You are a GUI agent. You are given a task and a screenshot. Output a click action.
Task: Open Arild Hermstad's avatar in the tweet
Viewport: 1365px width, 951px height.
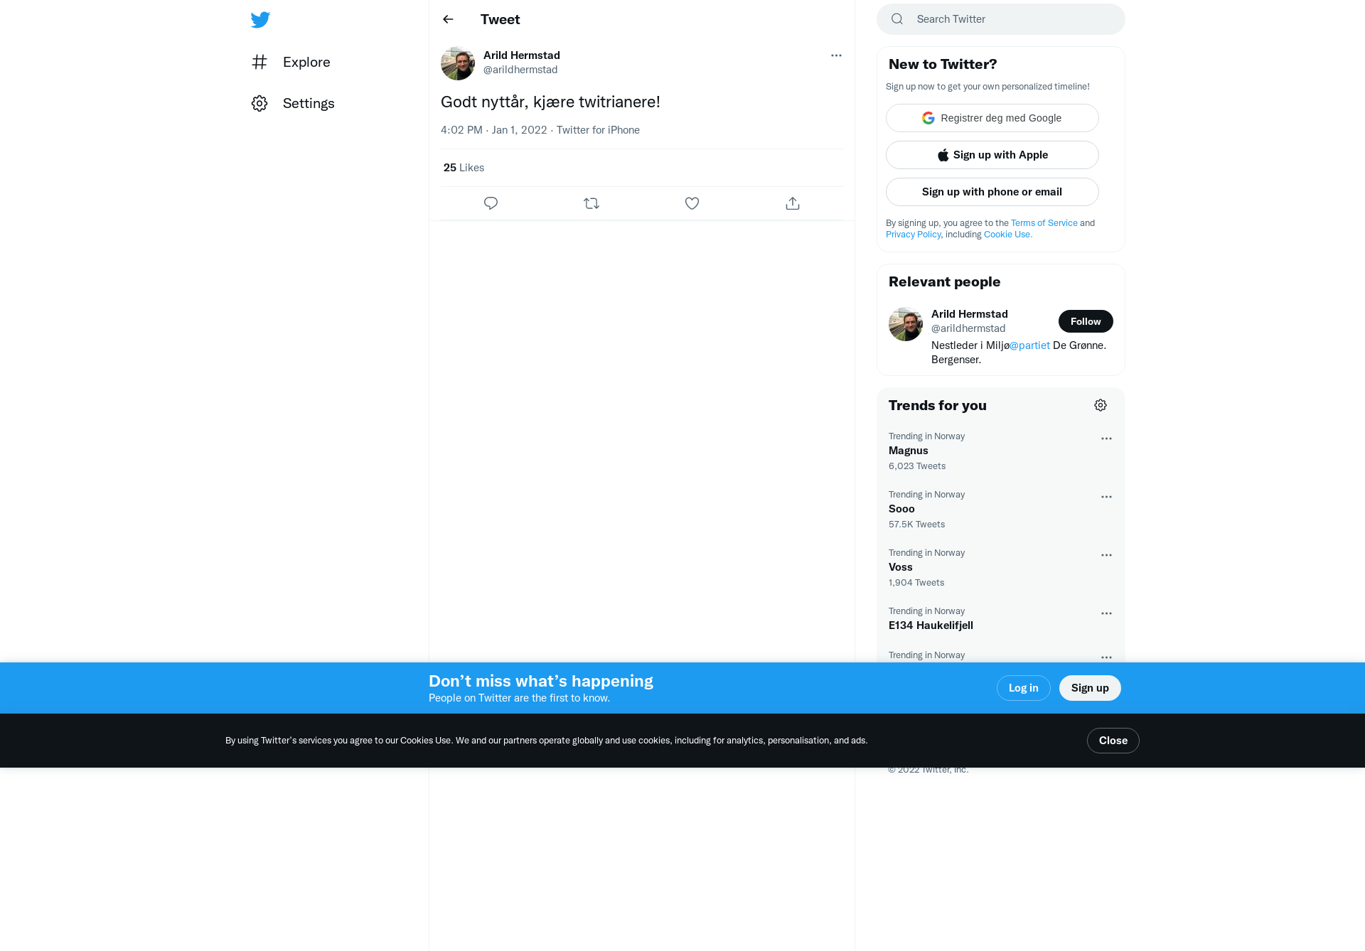[x=458, y=63]
